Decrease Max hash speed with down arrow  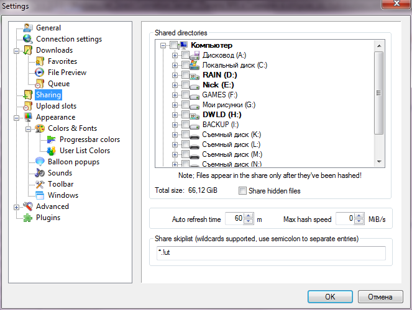tap(359, 221)
